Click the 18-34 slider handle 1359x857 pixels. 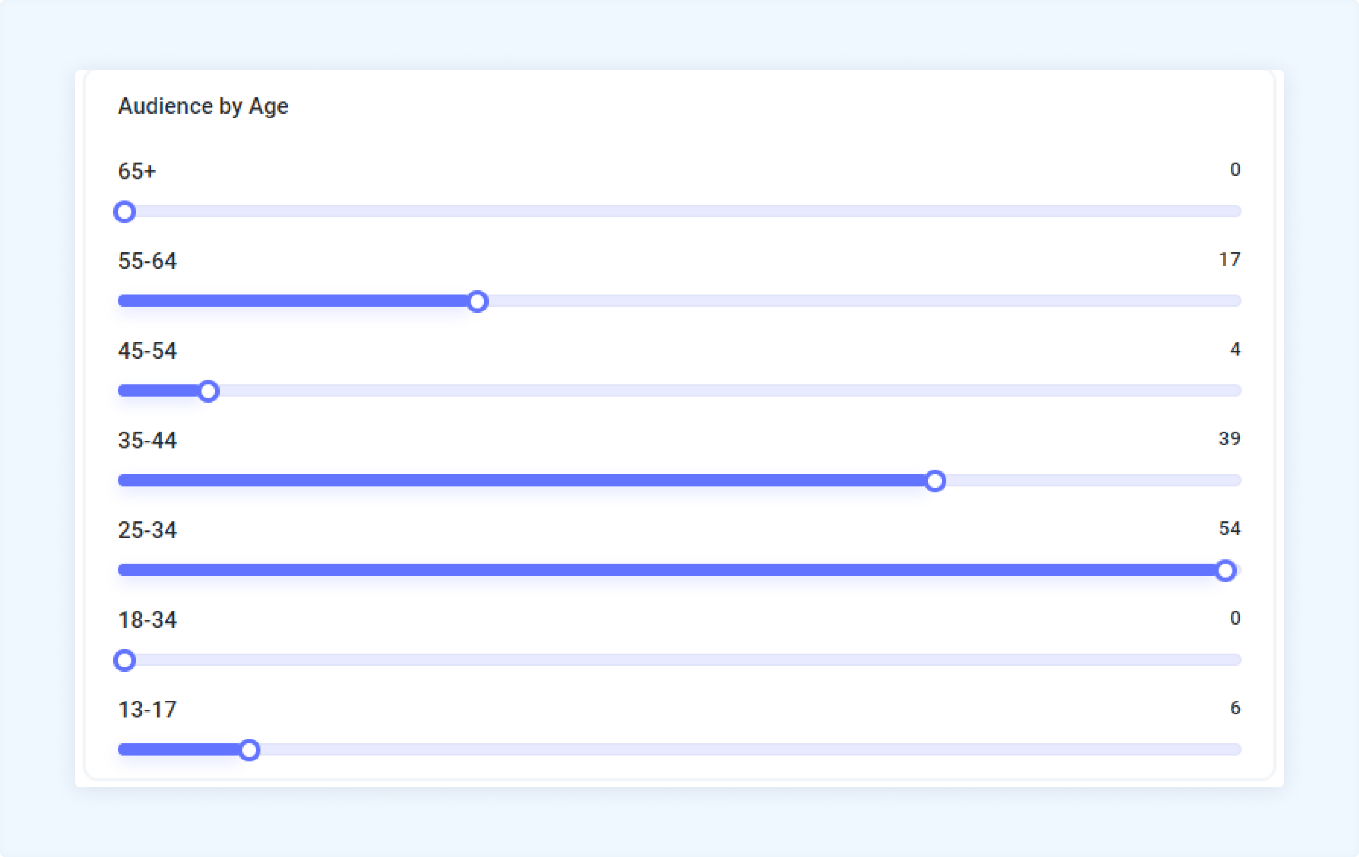pyautogui.click(x=125, y=660)
